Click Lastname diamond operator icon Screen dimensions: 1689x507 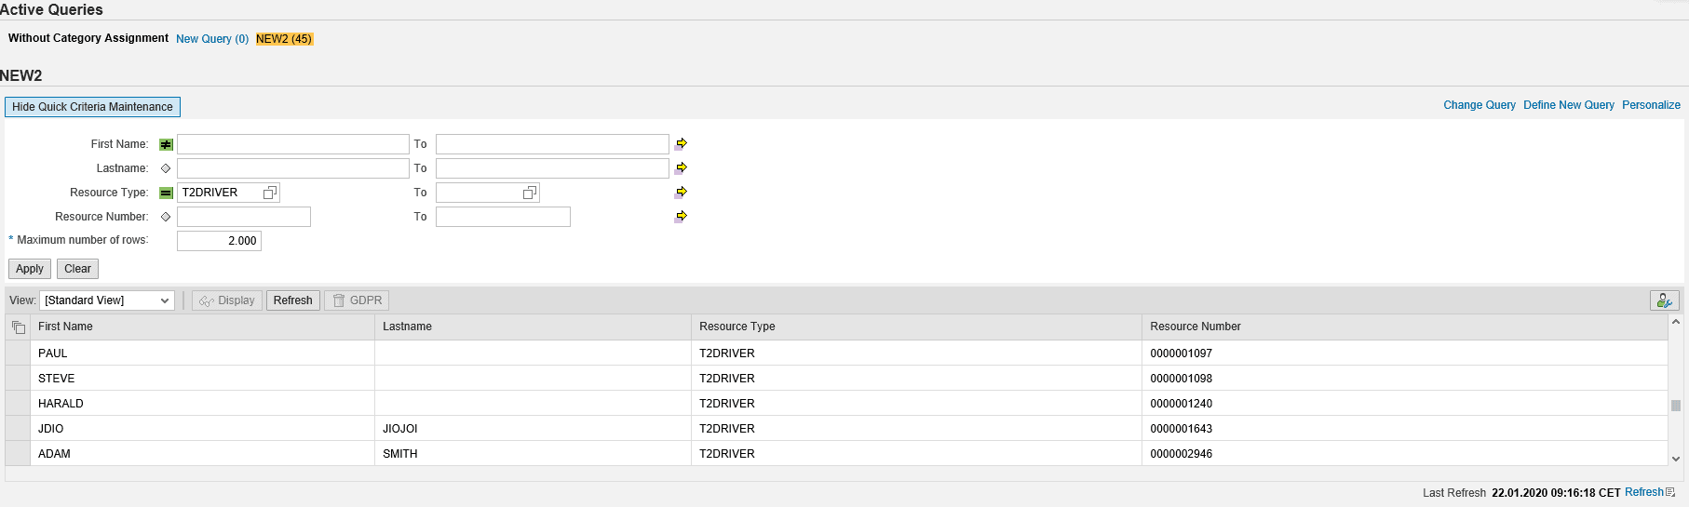[x=166, y=168]
